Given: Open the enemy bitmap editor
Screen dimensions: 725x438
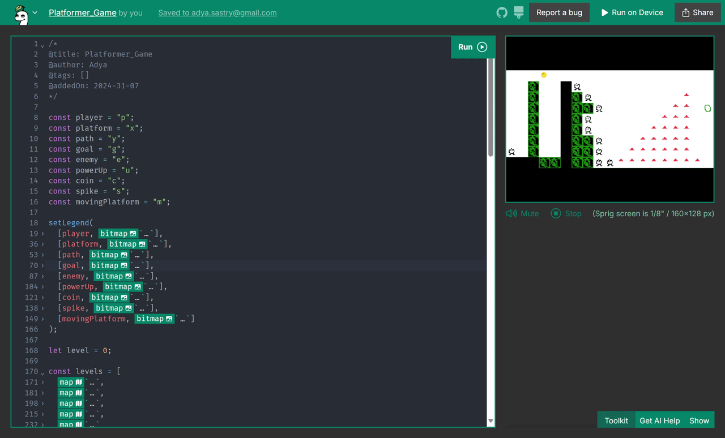Looking at the screenshot, I should (113, 276).
